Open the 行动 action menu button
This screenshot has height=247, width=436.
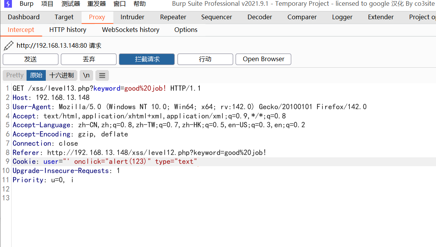(x=205, y=59)
